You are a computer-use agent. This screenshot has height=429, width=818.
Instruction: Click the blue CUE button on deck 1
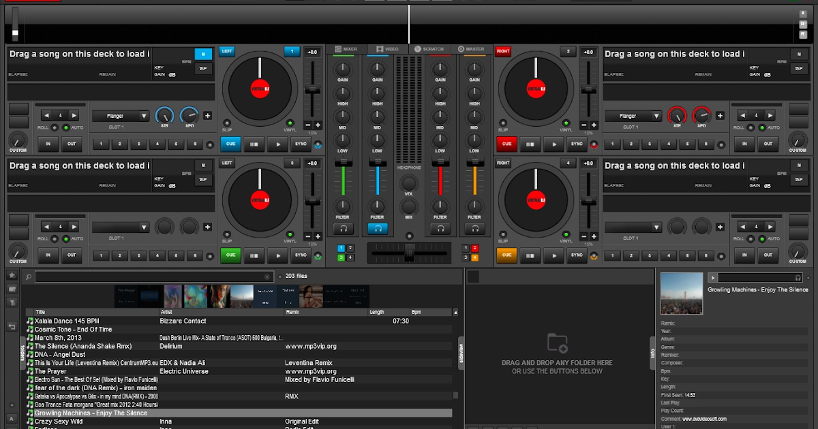click(x=230, y=144)
